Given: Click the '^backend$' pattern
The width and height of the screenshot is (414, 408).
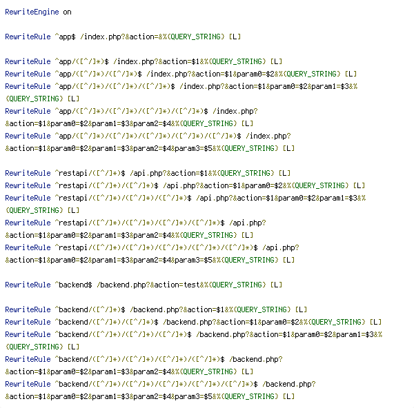Looking at the screenshot, I should point(73,285).
